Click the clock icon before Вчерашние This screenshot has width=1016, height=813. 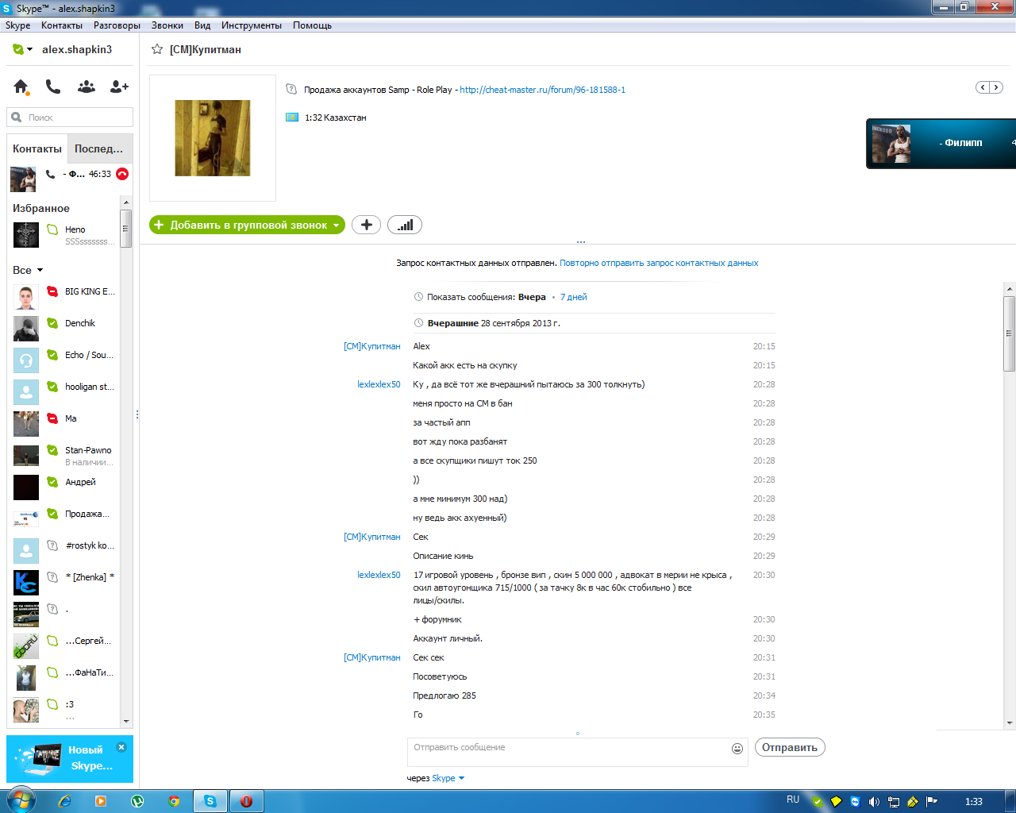pyautogui.click(x=419, y=323)
